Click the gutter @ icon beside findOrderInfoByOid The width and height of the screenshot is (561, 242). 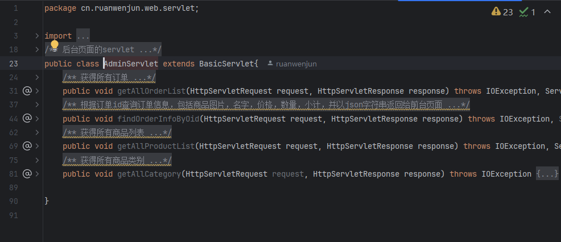tap(26, 119)
